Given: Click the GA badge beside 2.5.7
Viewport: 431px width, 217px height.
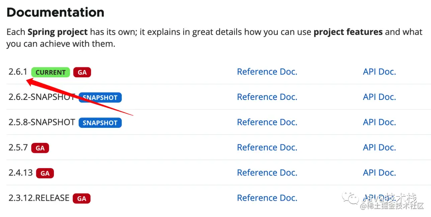Looking at the screenshot, I should pos(40,148).
